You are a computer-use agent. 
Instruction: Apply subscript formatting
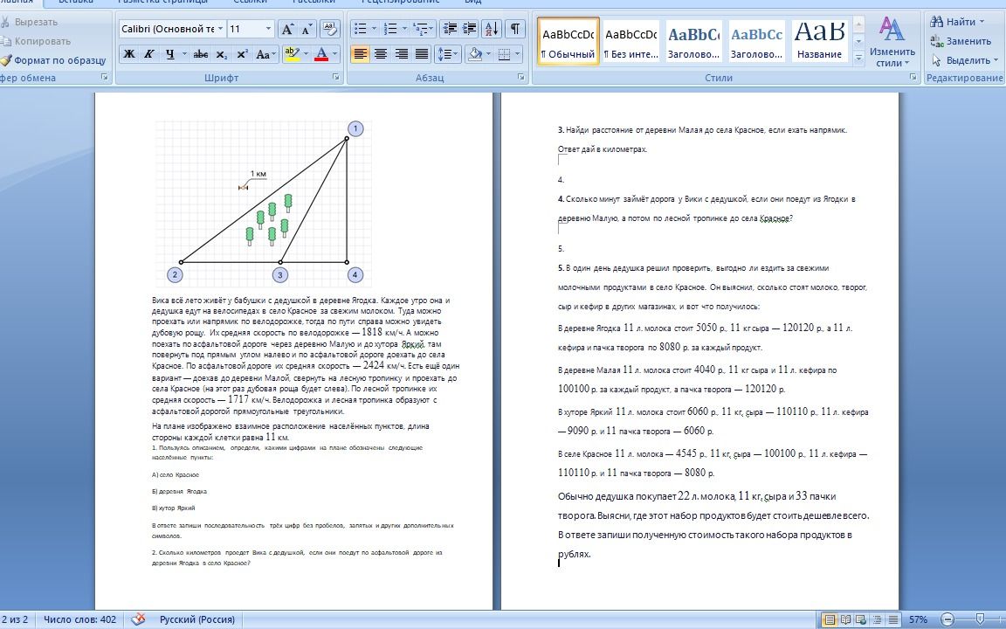click(x=221, y=54)
